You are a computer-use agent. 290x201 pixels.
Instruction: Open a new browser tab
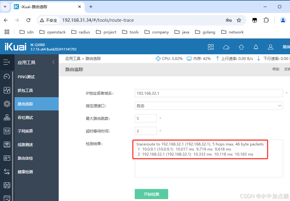tap(91, 7)
